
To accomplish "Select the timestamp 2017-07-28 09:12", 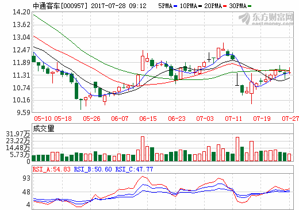I will [x=118, y=6].
